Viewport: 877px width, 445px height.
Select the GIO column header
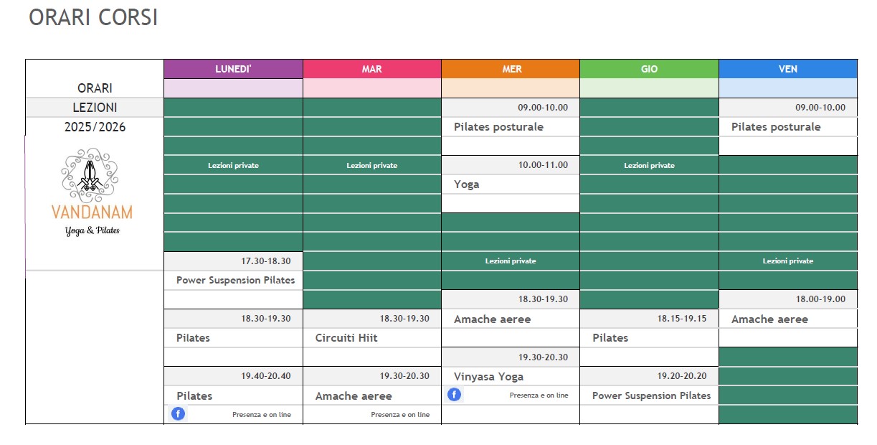(x=649, y=69)
